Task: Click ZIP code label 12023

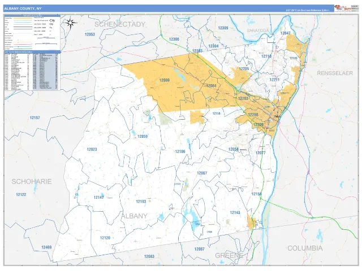Action: (92, 149)
